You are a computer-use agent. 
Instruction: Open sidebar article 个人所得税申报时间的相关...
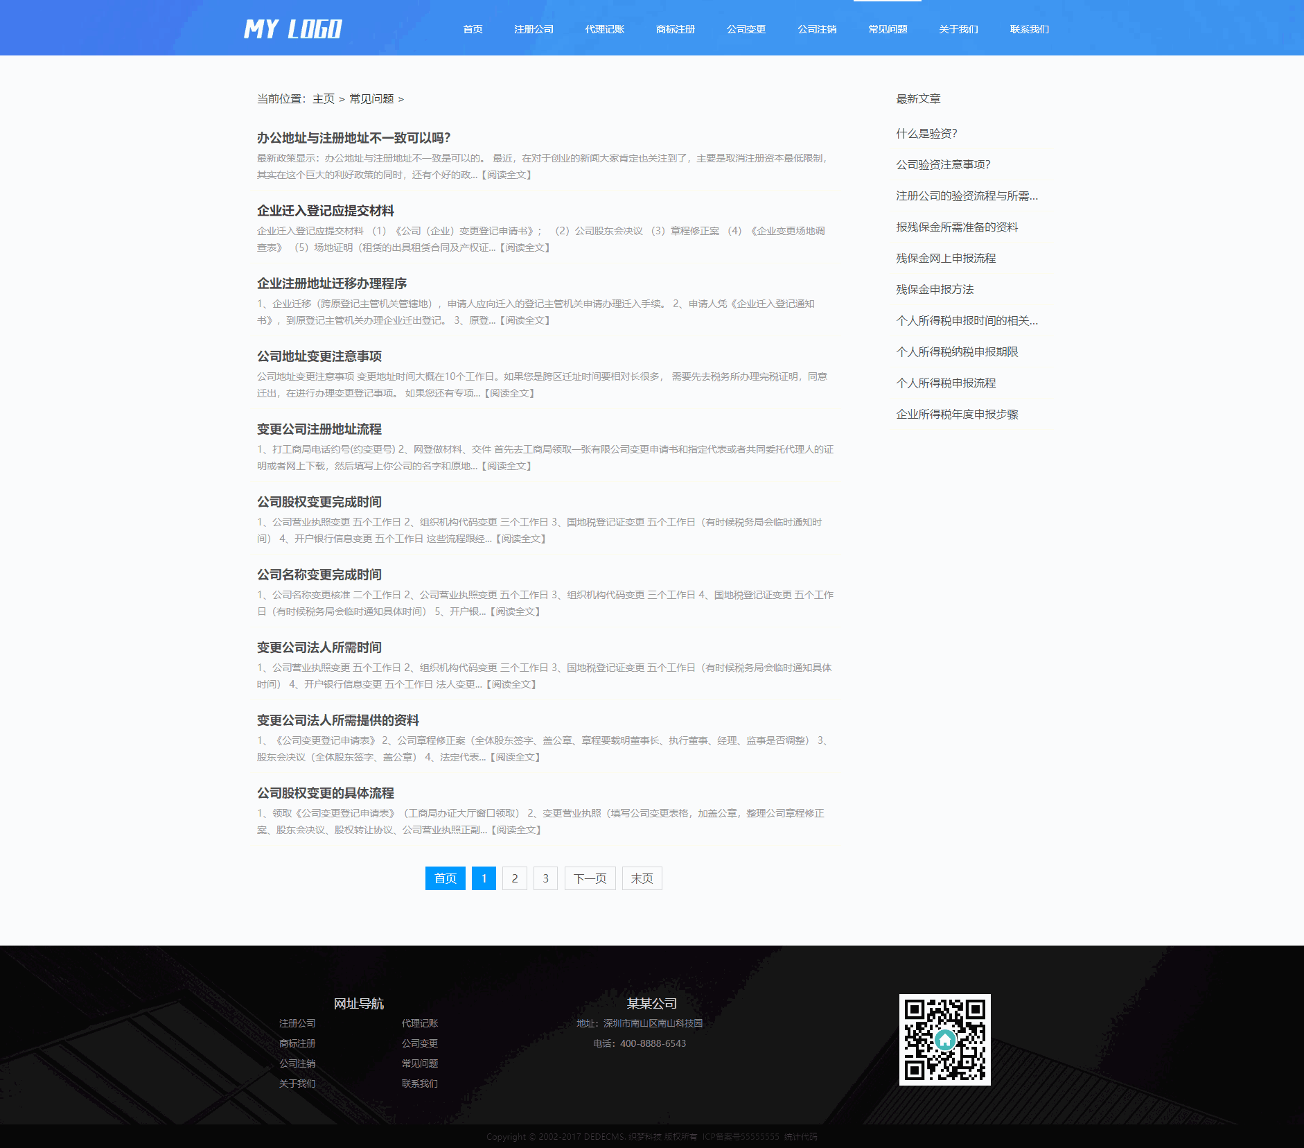(967, 321)
